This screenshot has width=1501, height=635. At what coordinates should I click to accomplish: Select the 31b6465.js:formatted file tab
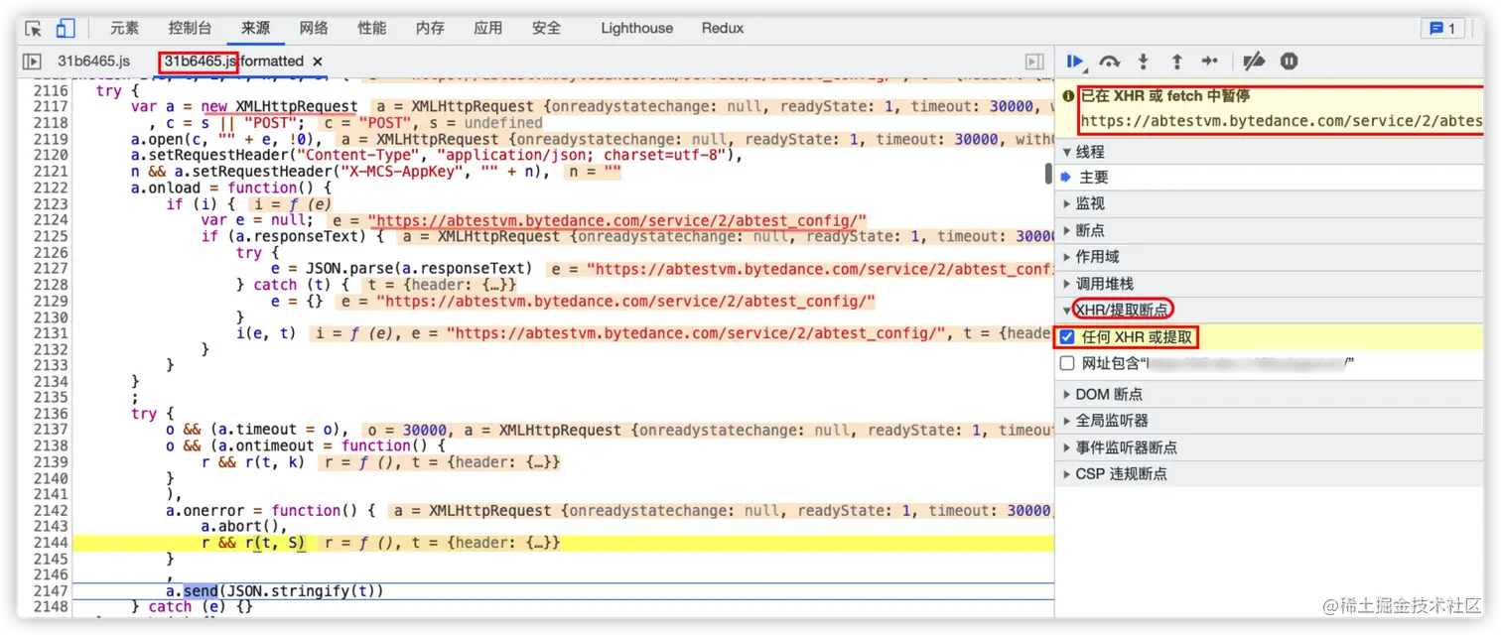tap(234, 62)
